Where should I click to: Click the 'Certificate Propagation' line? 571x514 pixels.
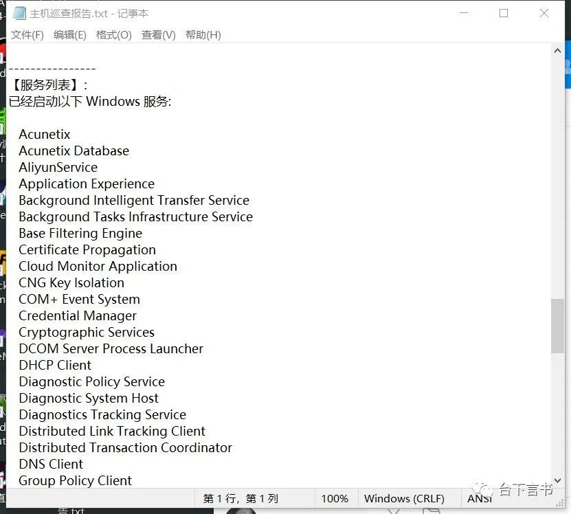(87, 250)
